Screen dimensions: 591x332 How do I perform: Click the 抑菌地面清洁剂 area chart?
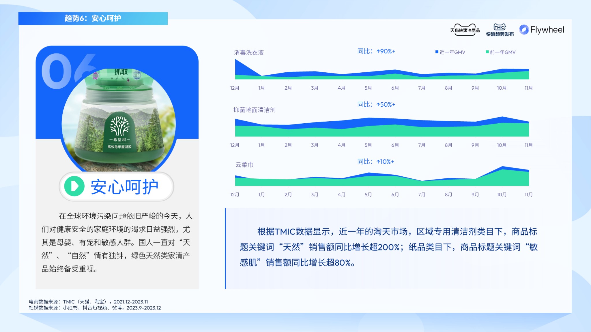(x=382, y=127)
